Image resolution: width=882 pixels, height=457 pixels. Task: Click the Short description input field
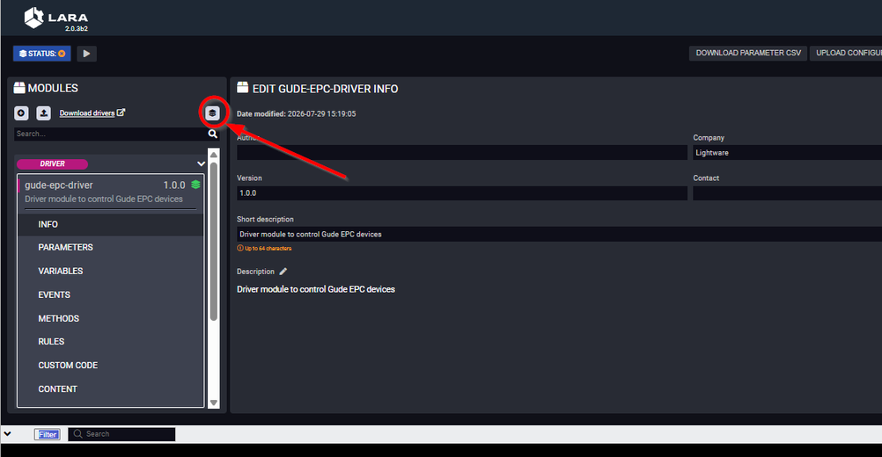click(x=559, y=234)
